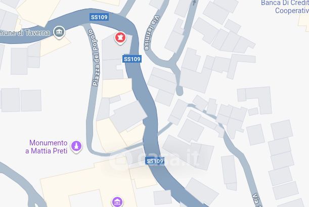Click the rounded dead-end below Via Ierinise
309x207 pixels.
180,91
